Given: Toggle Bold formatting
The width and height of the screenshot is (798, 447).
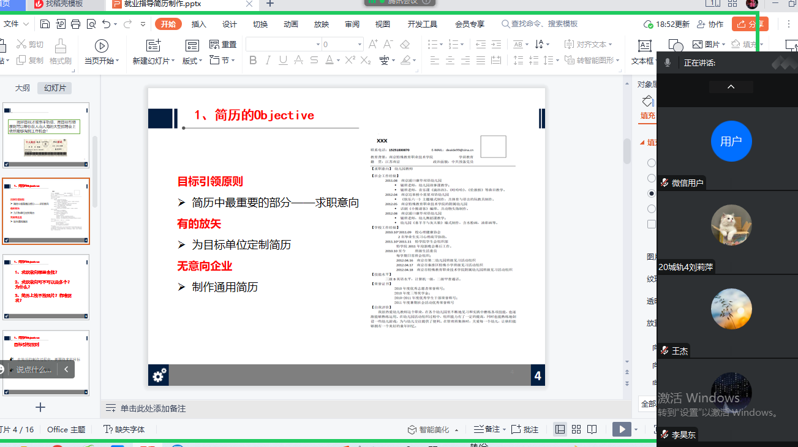Looking at the screenshot, I should point(252,60).
